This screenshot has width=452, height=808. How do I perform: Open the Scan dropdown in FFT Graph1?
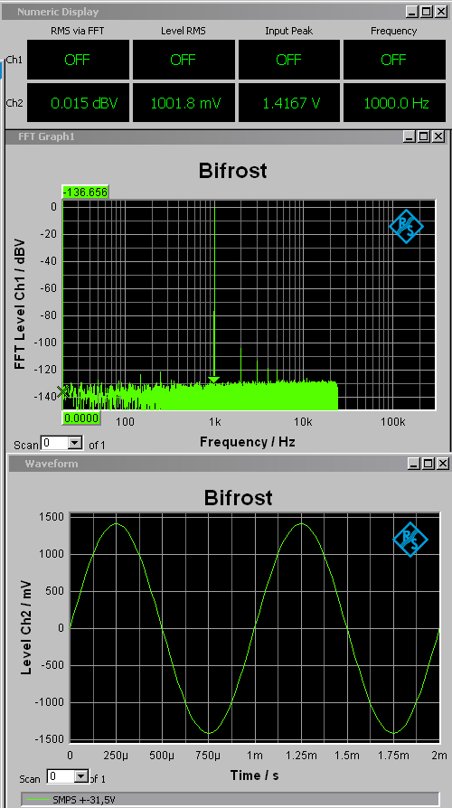(x=75, y=443)
